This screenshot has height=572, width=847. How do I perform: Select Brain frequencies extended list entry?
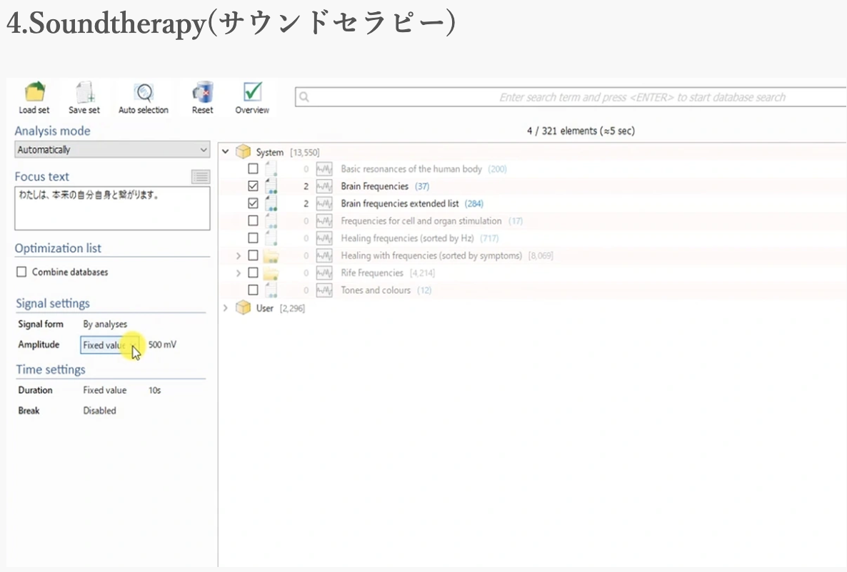pos(399,204)
